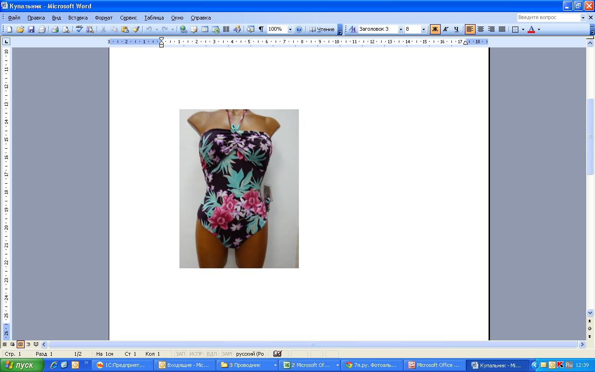Run the spelling and grammar check
Viewport: 595px width, 372px height.
pos(79,29)
